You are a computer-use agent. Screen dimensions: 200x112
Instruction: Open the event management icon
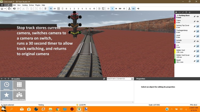pos(103,9)
